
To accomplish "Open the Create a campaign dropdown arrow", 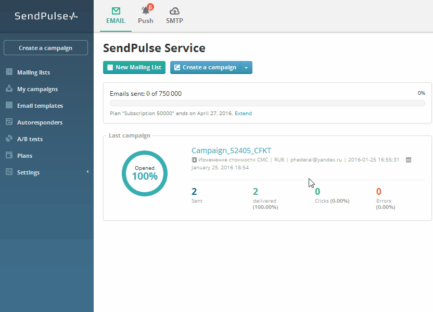I will point(246,67).
